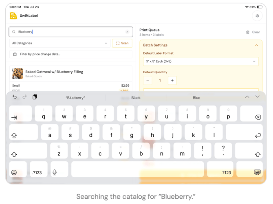Decrease default quantity with minus button

click(148, 80)
